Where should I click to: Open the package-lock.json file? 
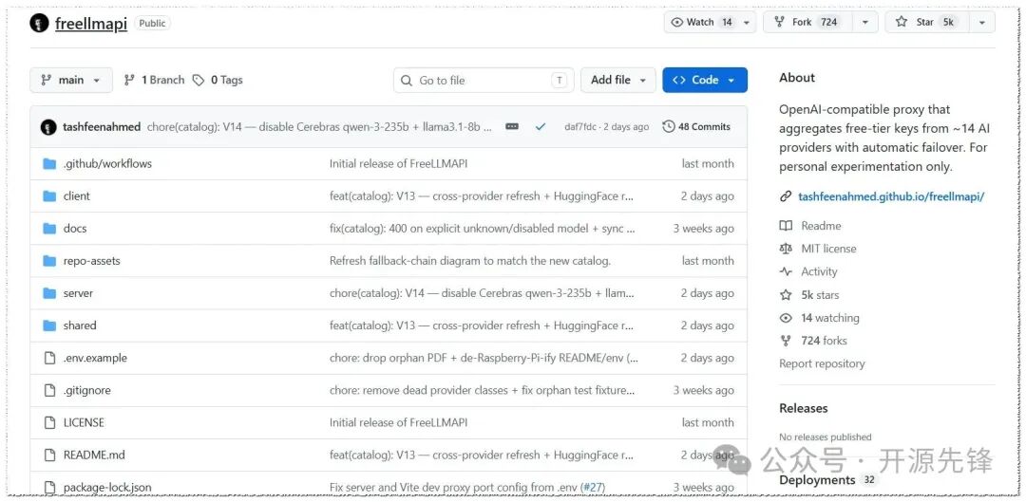(107, 487)
